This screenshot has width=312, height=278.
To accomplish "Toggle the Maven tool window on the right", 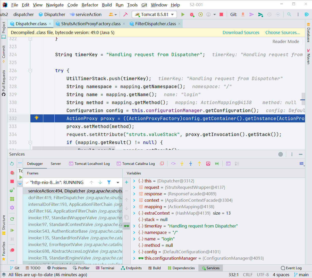I will [308, 56].
